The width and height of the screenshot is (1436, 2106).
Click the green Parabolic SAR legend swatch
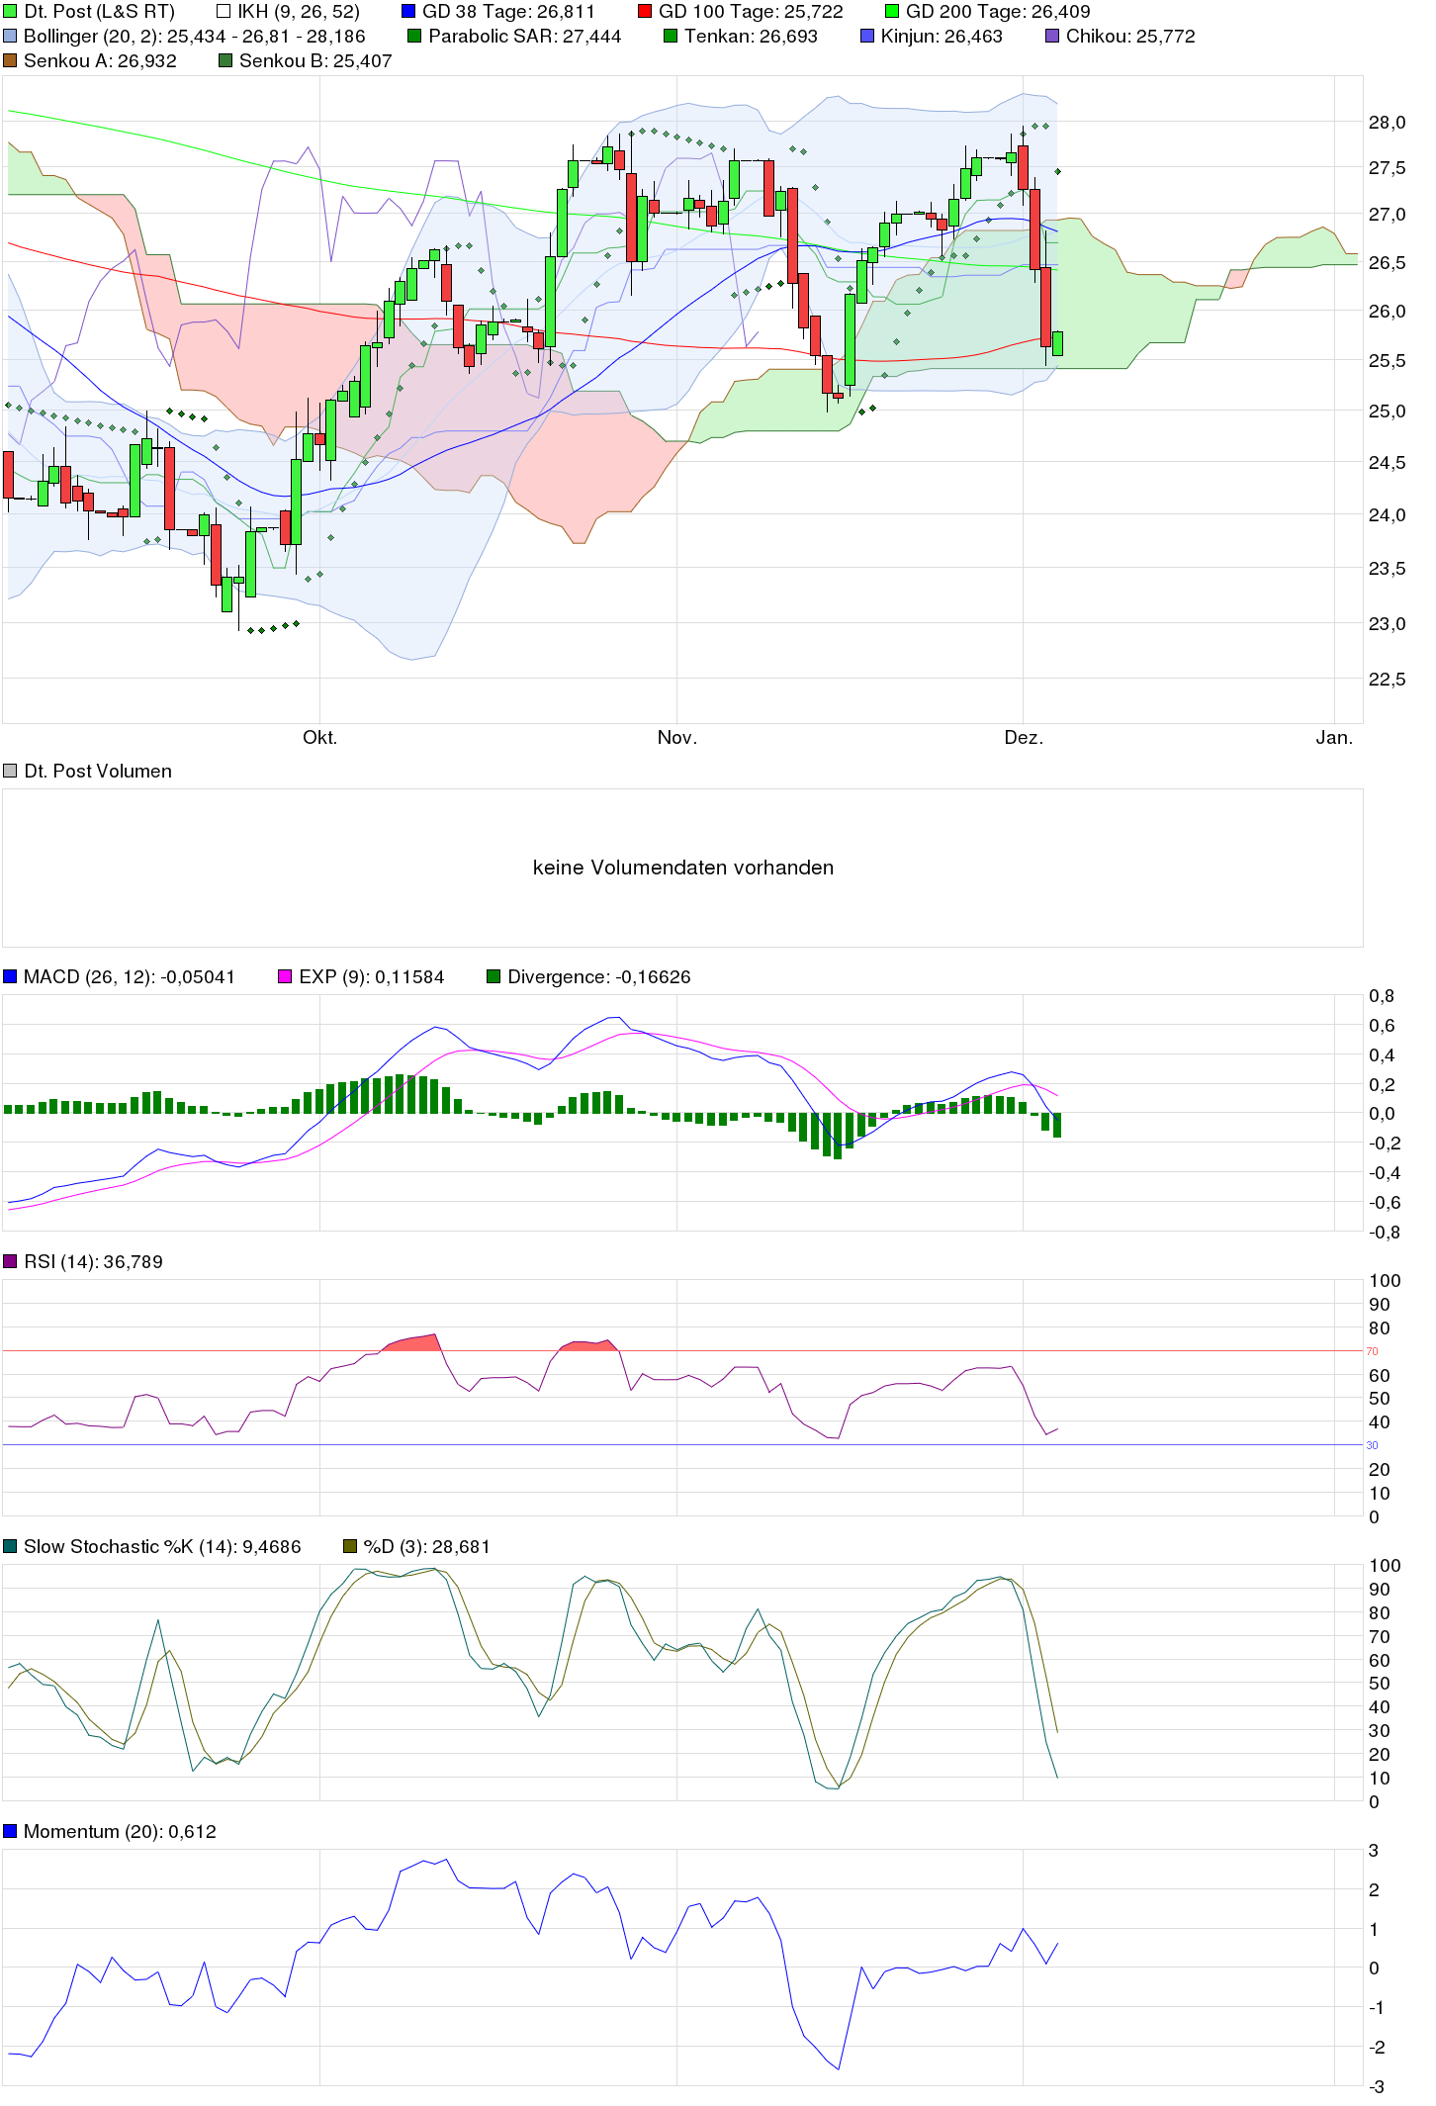coord(414,37)
